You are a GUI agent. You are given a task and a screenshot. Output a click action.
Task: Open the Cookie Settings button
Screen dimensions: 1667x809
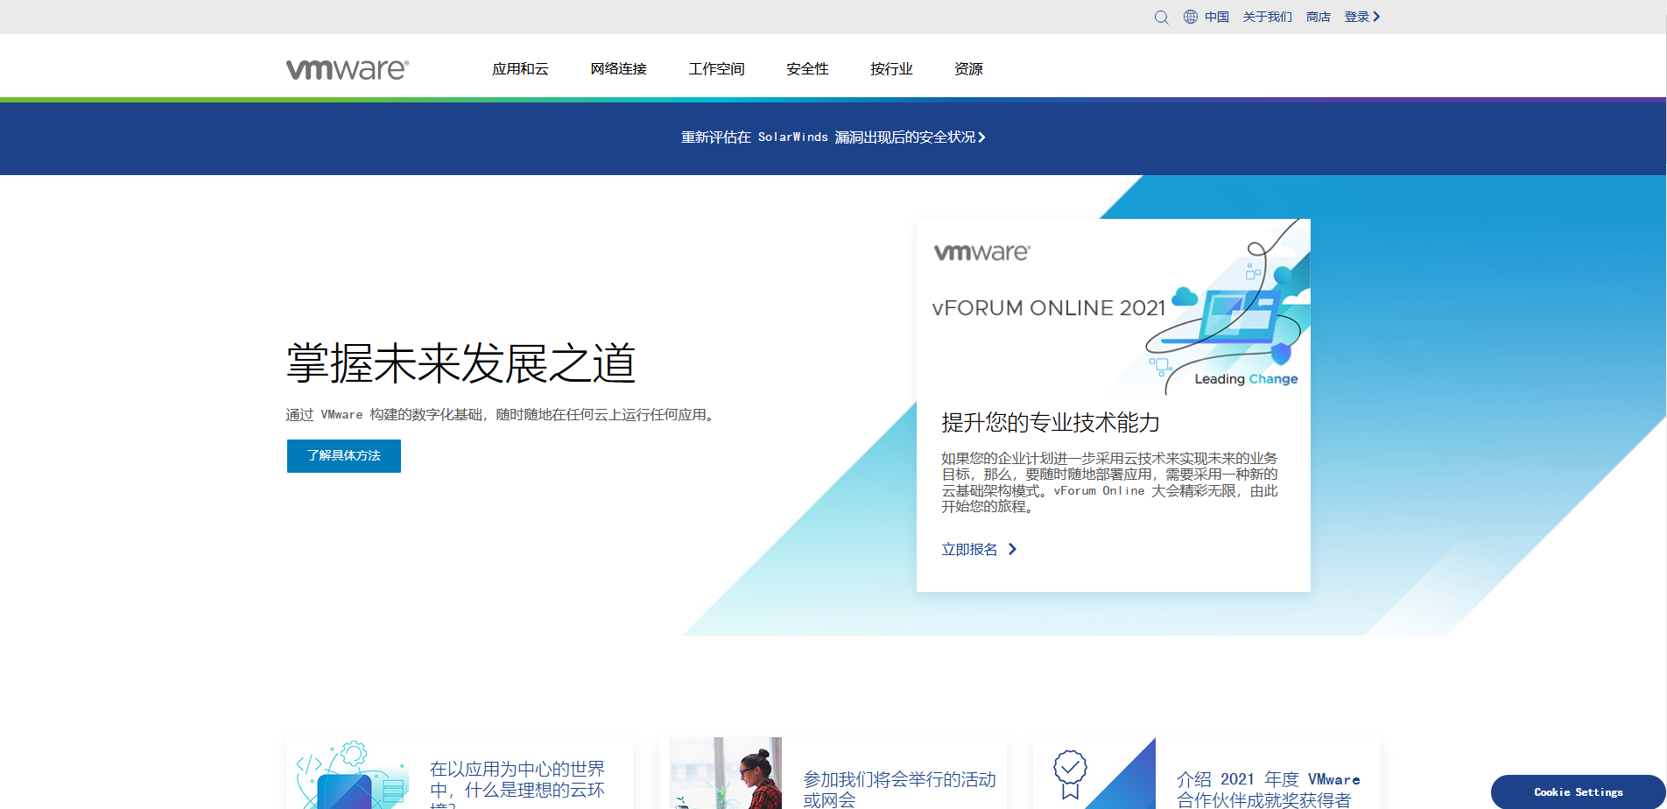pos(1579,791)
